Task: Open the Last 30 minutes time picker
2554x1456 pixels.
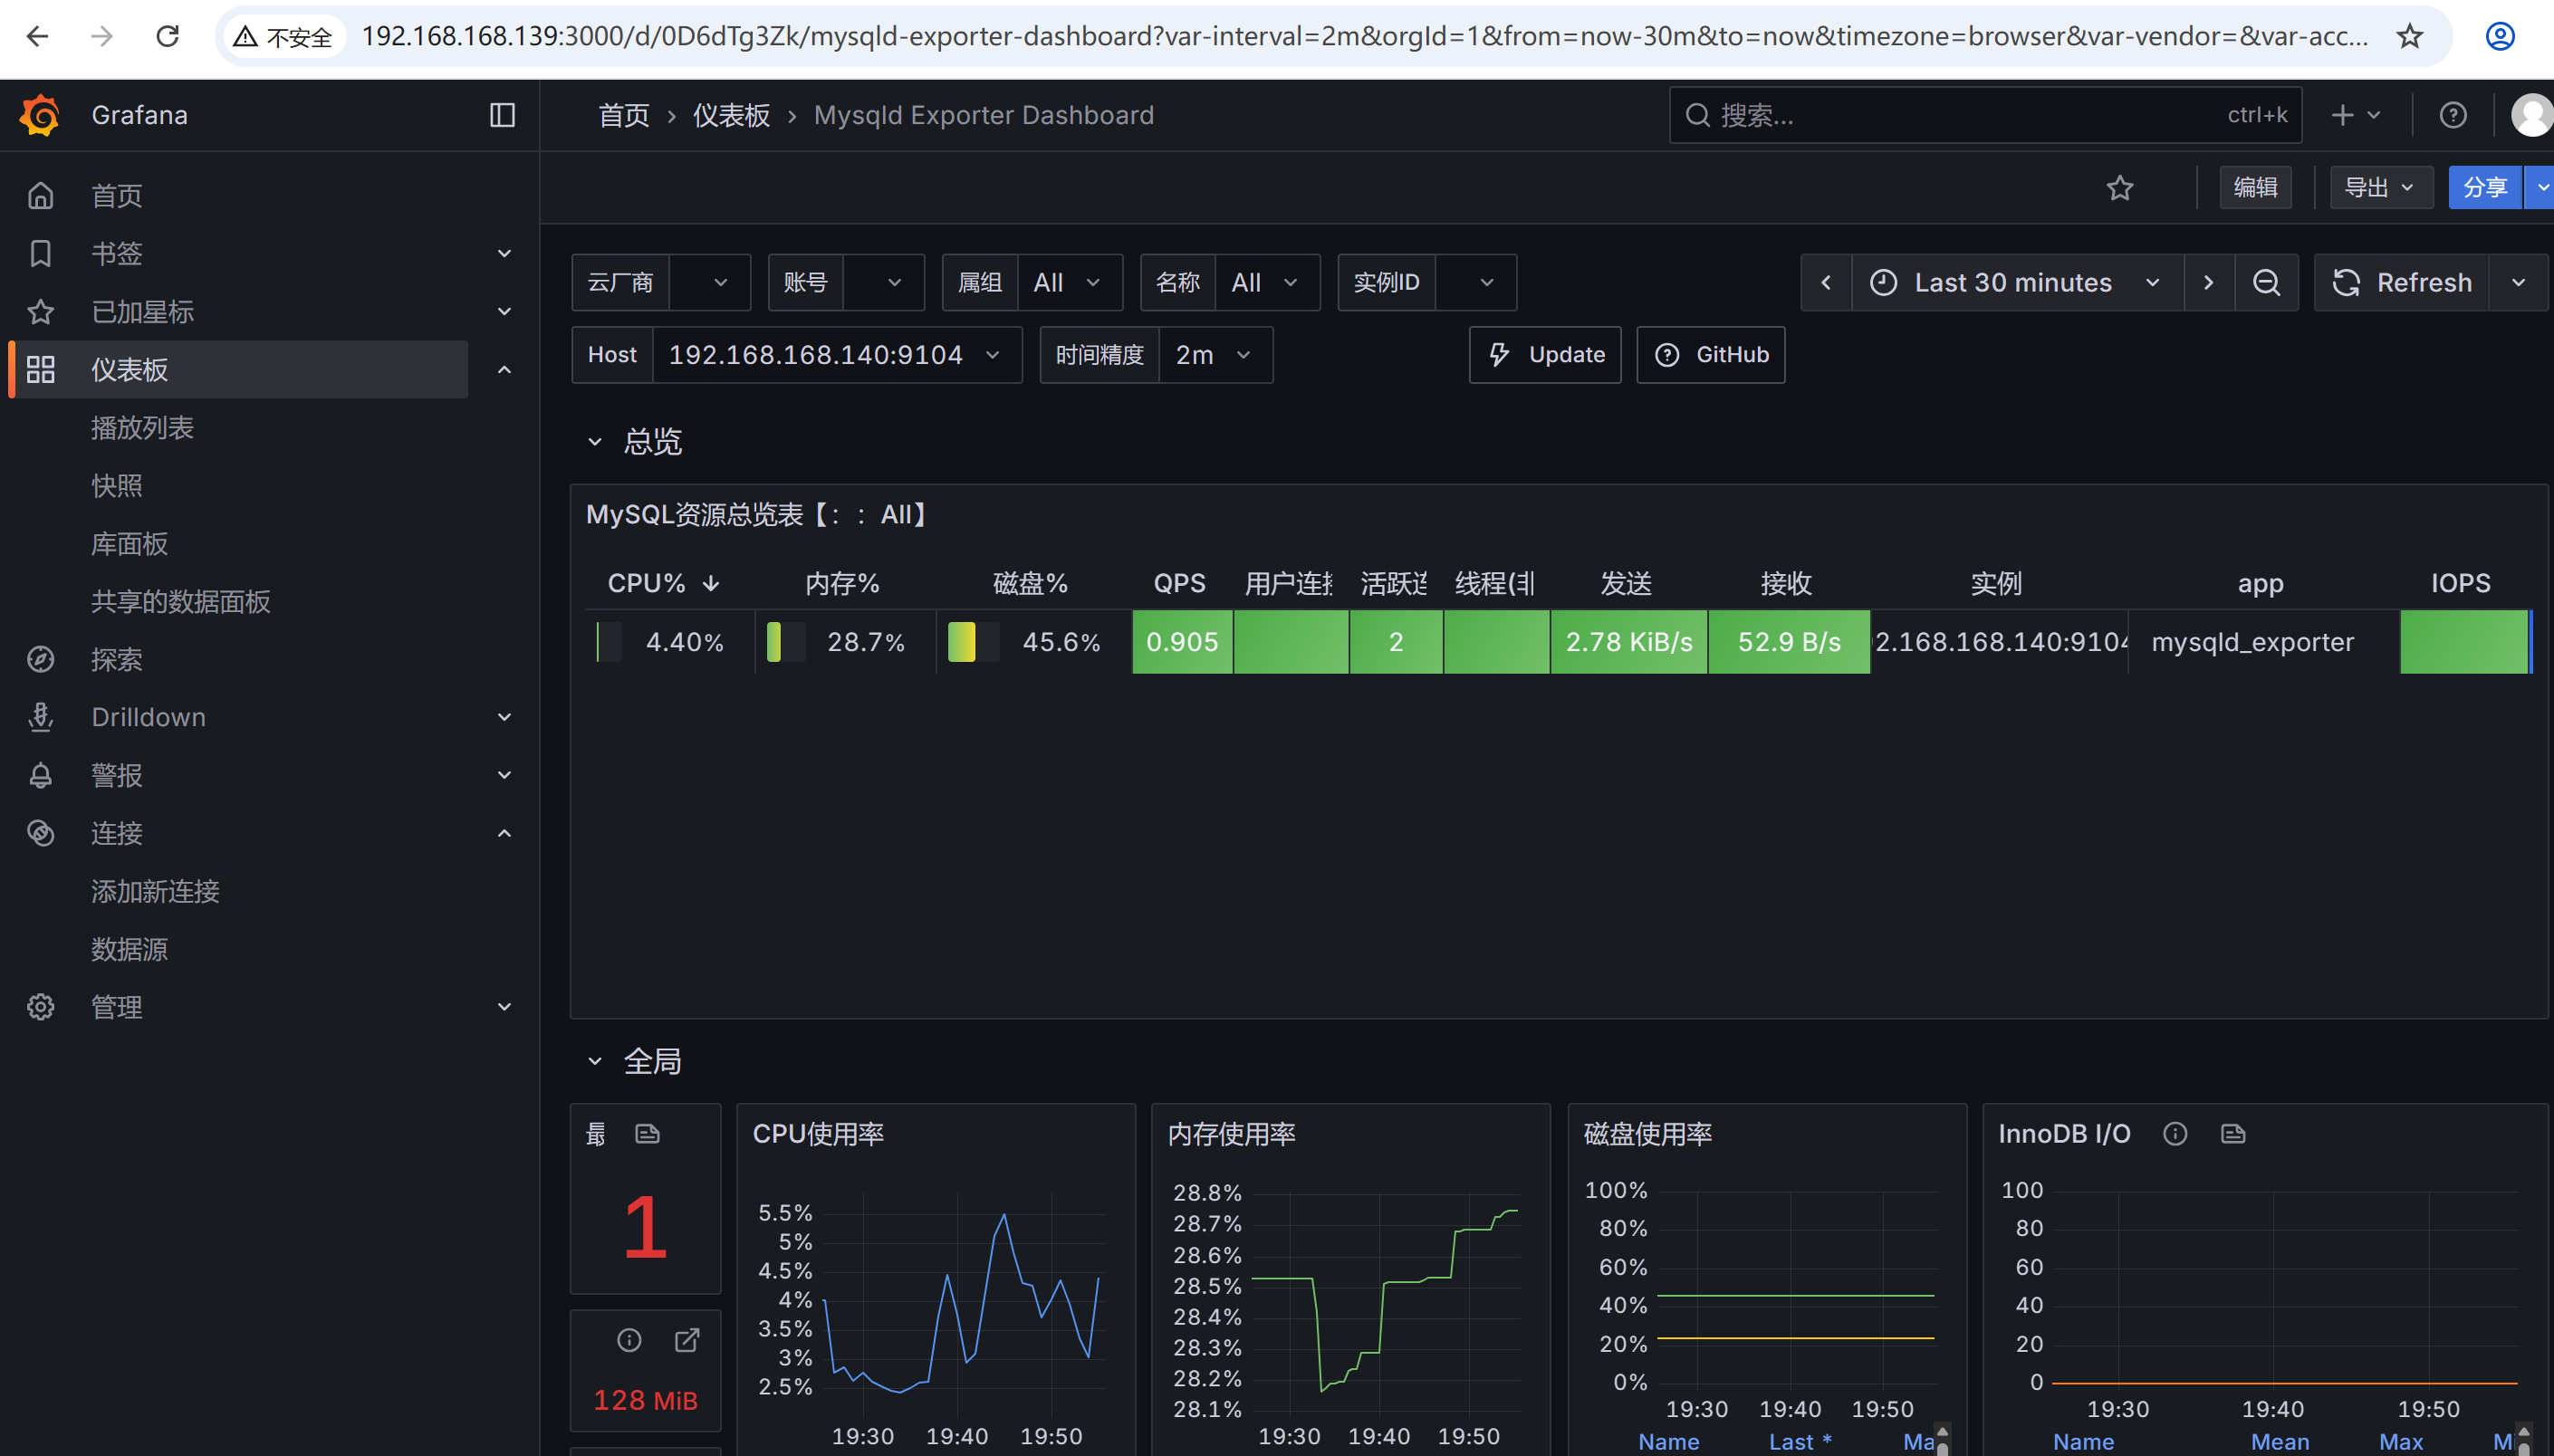Action: [x=2015, y=283]
